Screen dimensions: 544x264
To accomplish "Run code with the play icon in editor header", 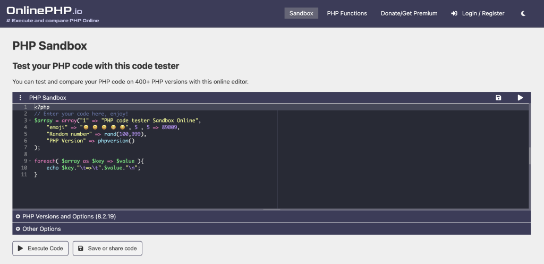I will click(x=520, y=98).
